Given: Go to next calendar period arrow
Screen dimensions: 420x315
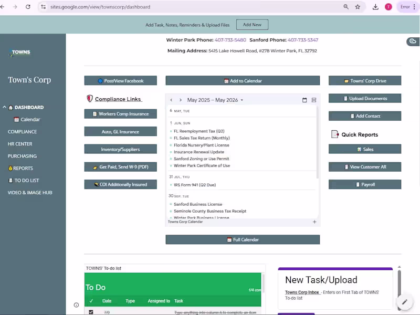Looking at the screenshot, I should 181,100.
